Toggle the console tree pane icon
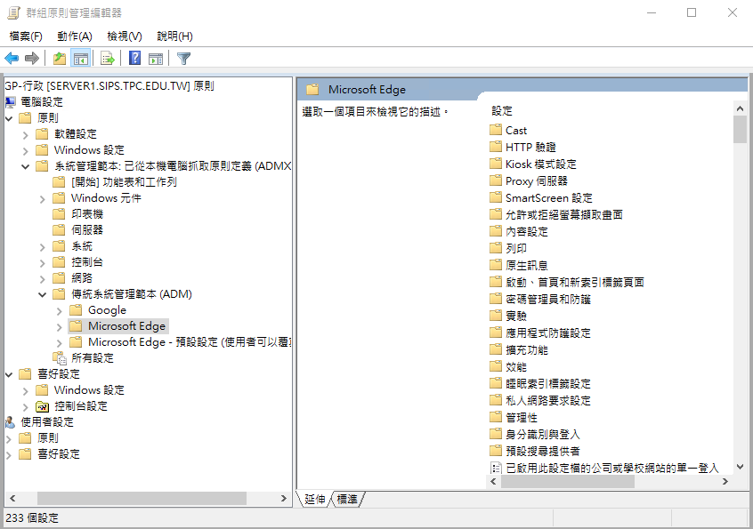 click(80, 59)
